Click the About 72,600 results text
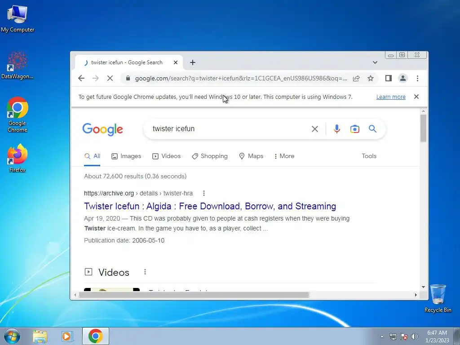The height and width of the screenshot is (345, 460). pyautogui.click(x=135, y=176)
